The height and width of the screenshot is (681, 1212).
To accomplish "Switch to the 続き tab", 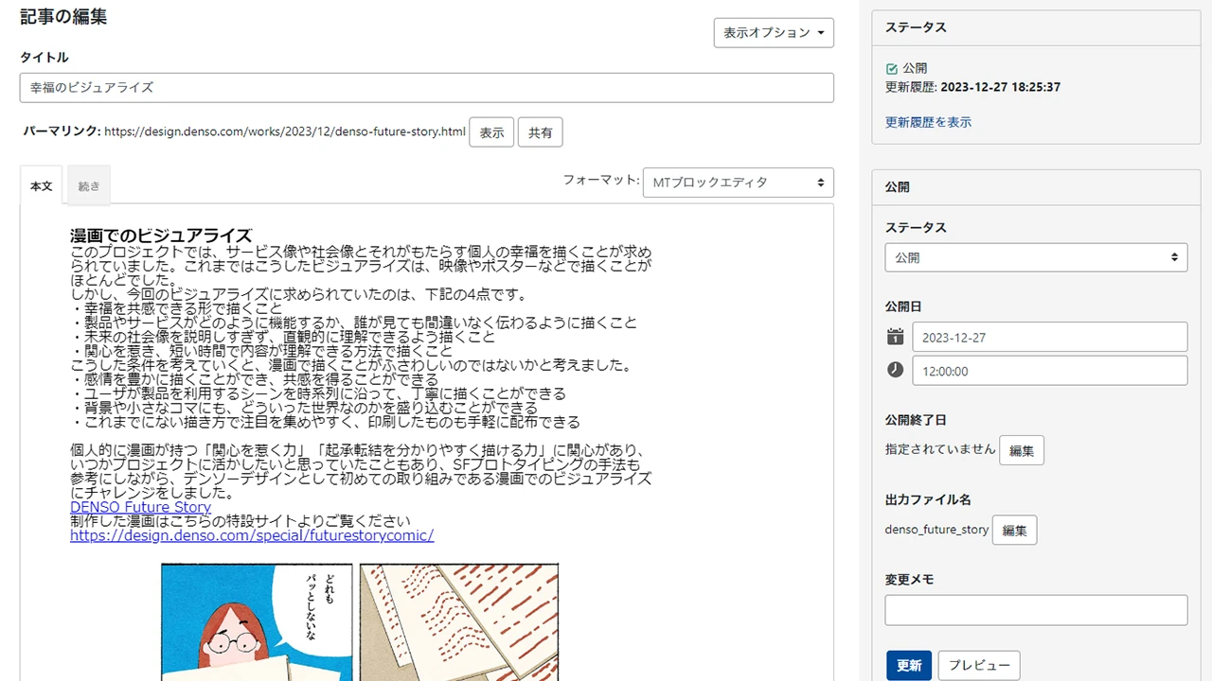I will pyautogui.click(x=89, y=186).
